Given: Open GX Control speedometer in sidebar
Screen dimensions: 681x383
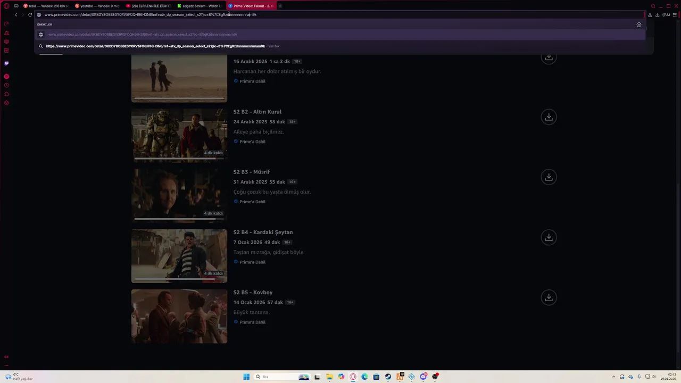Looking at the screenshot, I should pyautogui.click(x=6, y=23).
